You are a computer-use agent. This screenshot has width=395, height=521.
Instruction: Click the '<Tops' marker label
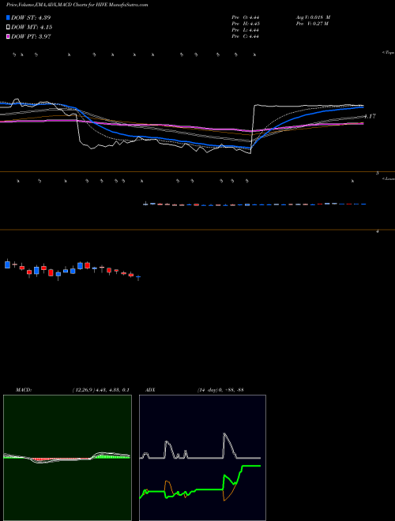point(388,53)
